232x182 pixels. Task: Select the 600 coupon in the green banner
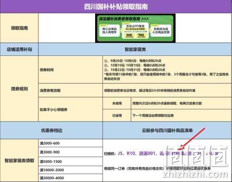(x=129, y=35)
